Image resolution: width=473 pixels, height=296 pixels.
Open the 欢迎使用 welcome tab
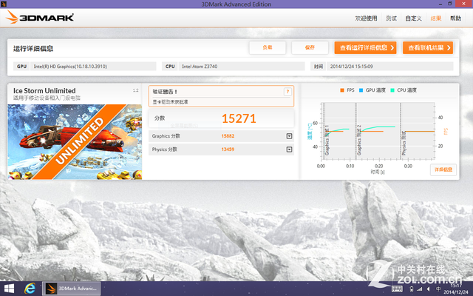[366, 18]
